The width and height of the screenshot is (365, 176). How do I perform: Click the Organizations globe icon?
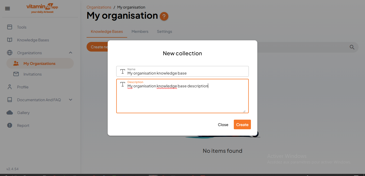coord(10,53)
